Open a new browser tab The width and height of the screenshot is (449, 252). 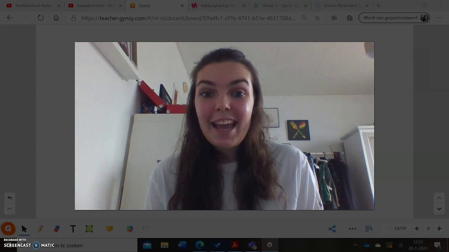378,6
